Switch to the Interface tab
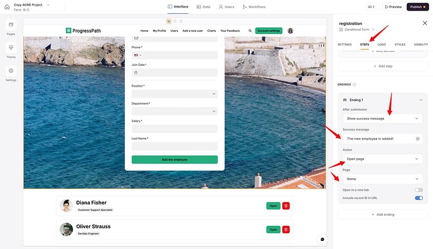Screen dimensions: 433x249 (178, 7)
